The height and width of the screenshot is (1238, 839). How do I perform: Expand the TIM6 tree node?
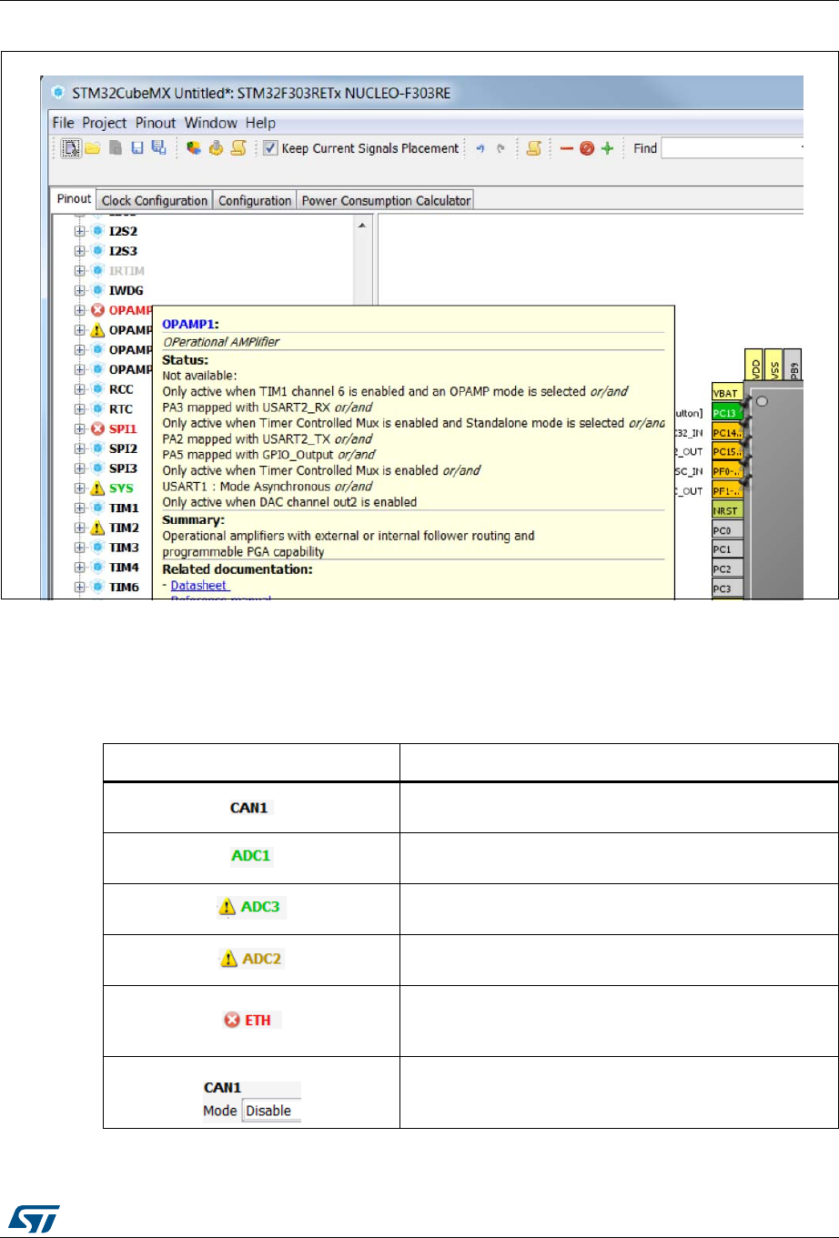[80, 588]
